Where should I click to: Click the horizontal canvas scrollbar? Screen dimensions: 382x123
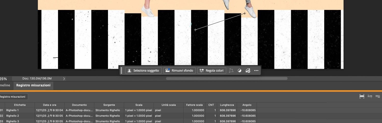coord(227,79)
